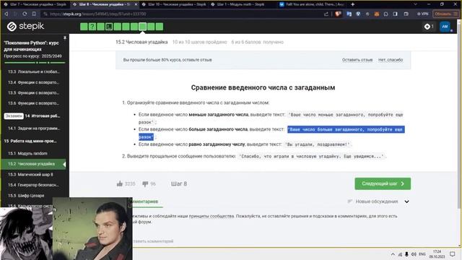The image size is (462, 260).
Task: Open the browser hamburger menu
Action: point(456,14)
